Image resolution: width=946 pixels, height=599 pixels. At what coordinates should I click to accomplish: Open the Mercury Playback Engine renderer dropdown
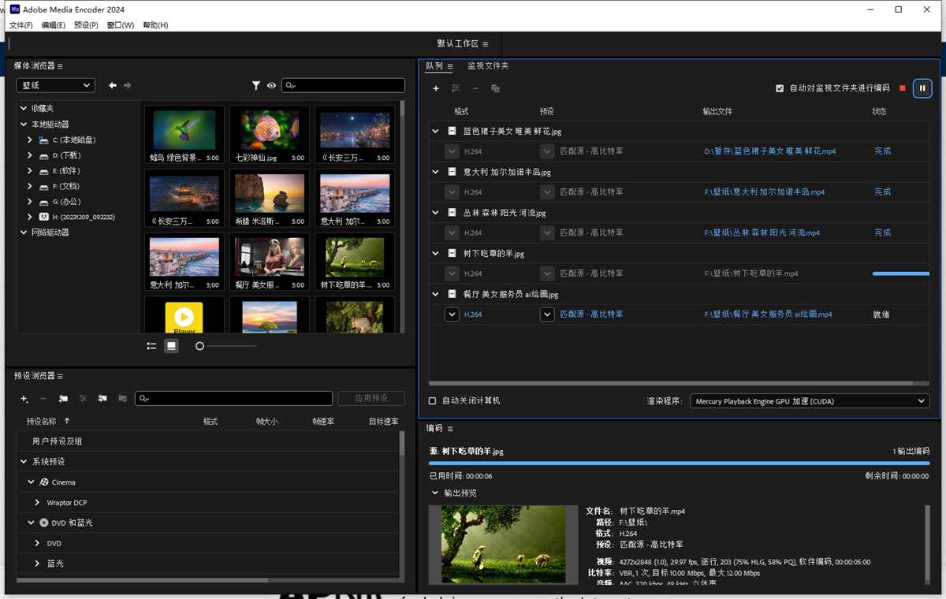click(810, 401)
